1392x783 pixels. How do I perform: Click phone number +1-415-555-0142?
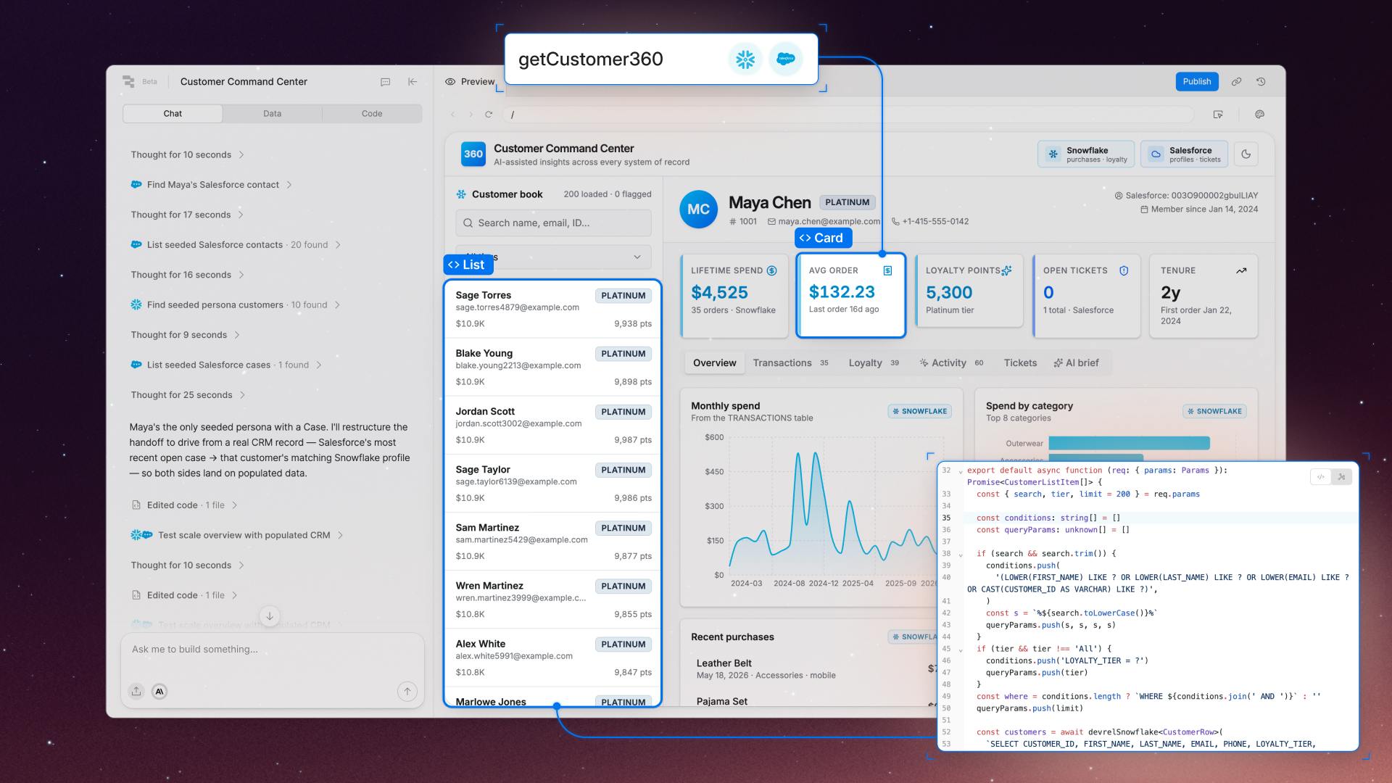pos(935,222)
